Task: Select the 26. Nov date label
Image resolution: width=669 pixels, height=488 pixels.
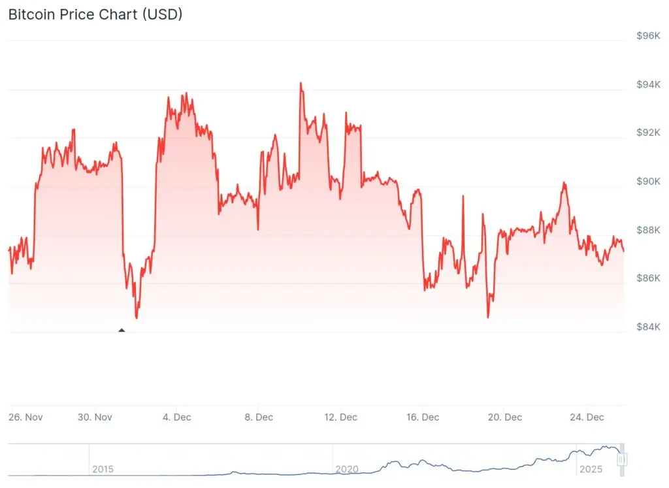Action: click(27, 417)
